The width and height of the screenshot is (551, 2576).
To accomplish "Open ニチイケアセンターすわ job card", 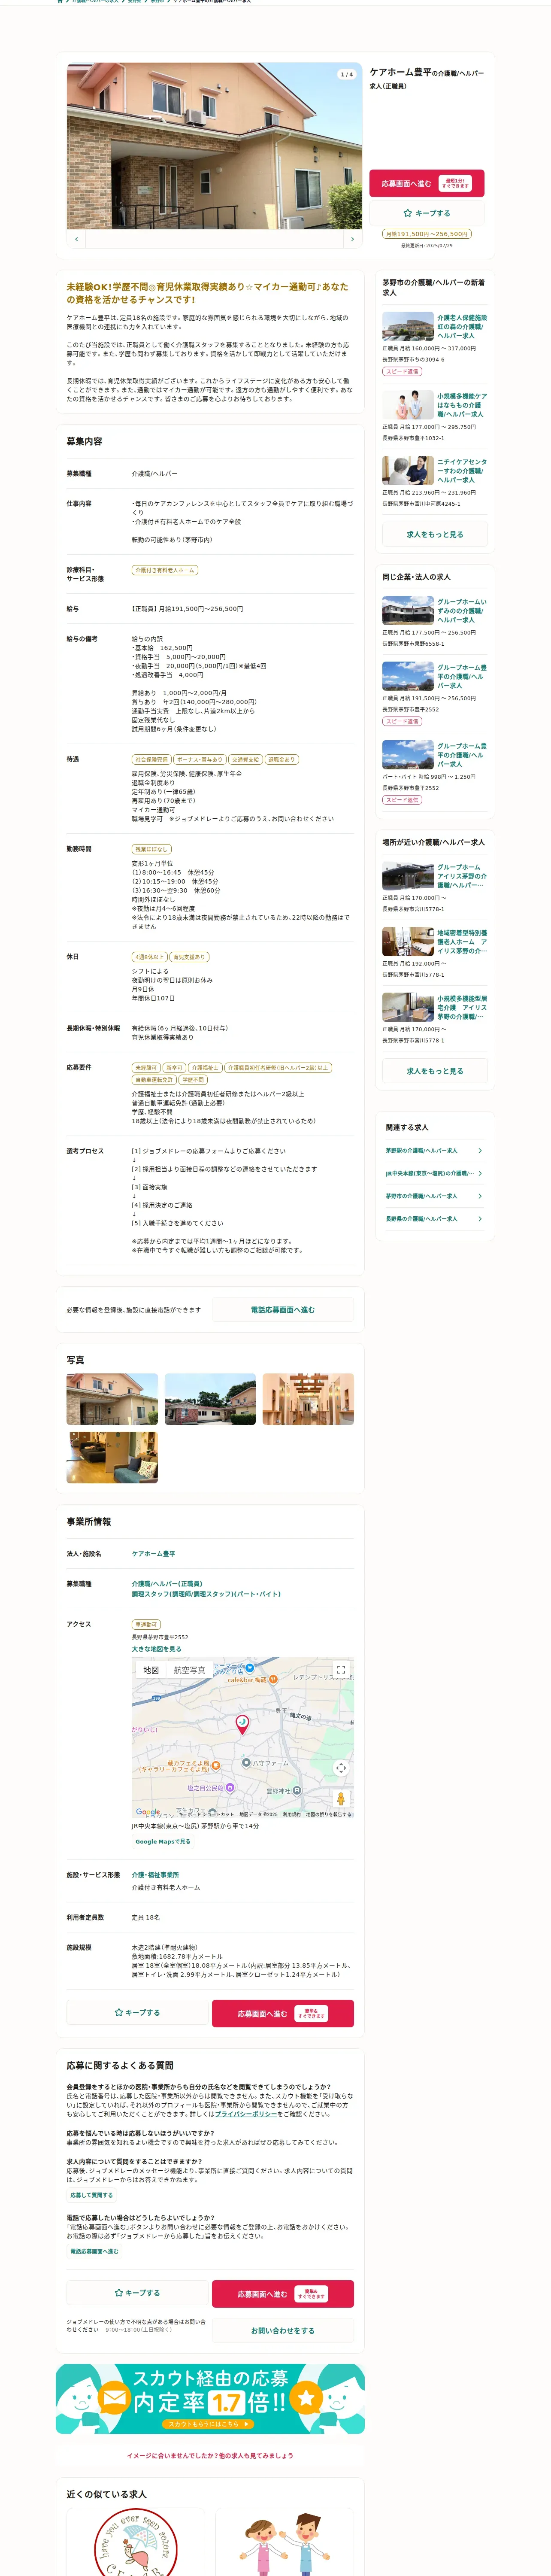I will [x=435, y=482].
